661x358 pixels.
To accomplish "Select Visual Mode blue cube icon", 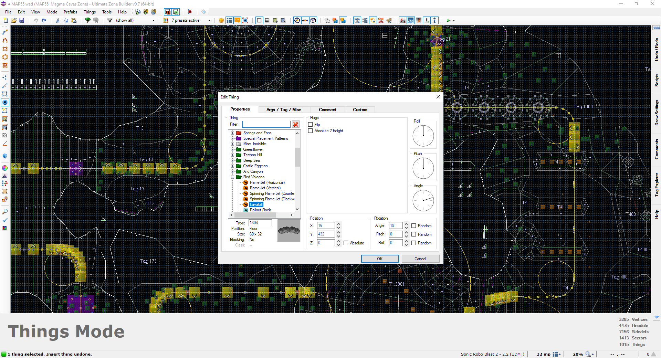I will (x=5, y=156).
